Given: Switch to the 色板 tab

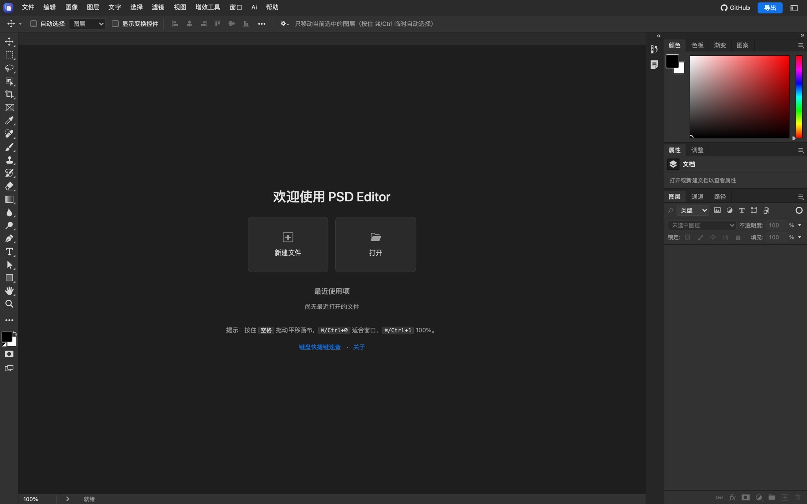Looking at the screenshot, I should pyautogui.click(x=697, y=45).
